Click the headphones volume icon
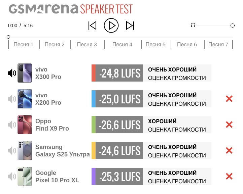Screen dimensions: 243x194 [x=193, y=25]
